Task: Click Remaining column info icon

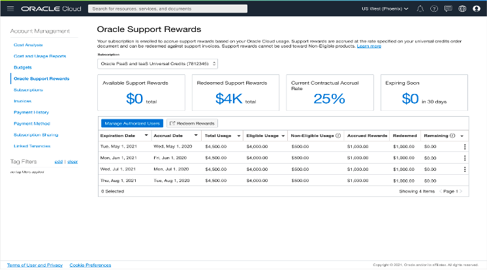Action: click(x=452, y=136)
